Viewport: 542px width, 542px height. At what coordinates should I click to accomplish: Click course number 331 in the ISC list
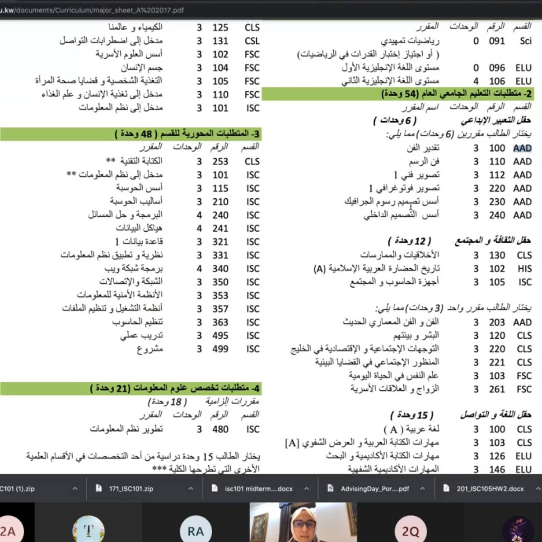coord(220,255)
